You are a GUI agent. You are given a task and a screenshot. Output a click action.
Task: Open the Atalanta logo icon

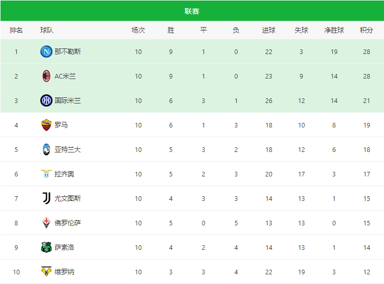click(46, 149)
